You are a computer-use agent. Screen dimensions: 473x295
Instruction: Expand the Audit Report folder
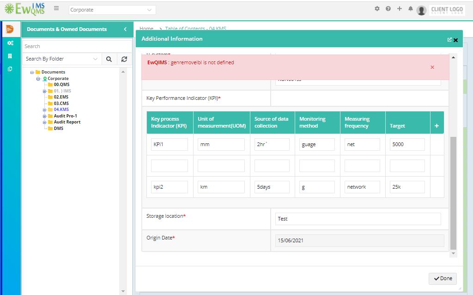[x=45, y=122]
